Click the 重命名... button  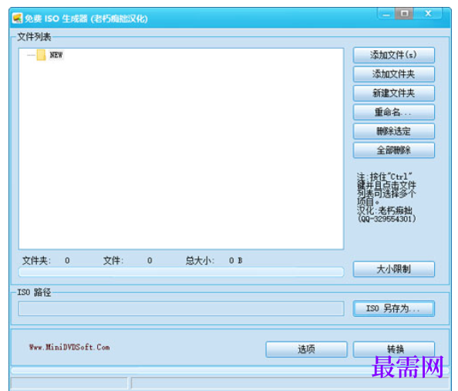point(393,113)
